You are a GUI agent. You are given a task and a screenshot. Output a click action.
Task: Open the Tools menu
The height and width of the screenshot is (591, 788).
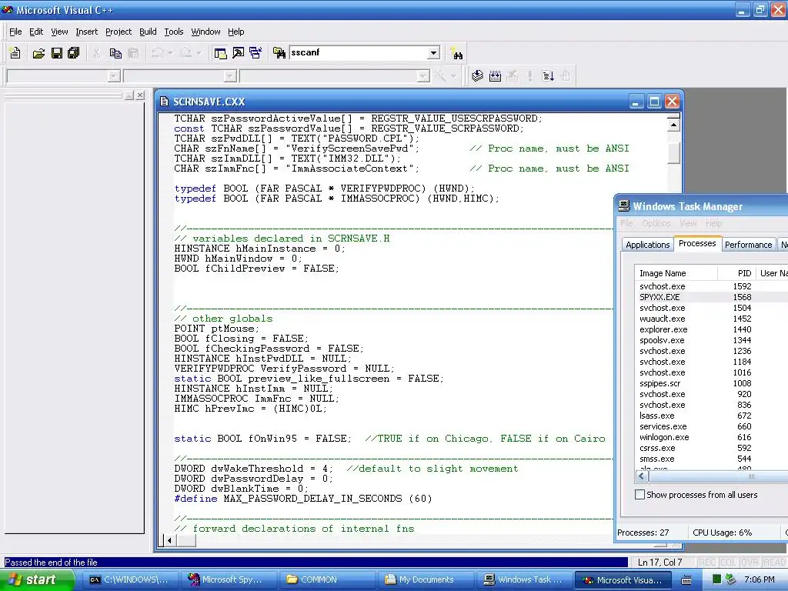pyautogui.click(x=174, y=32)
